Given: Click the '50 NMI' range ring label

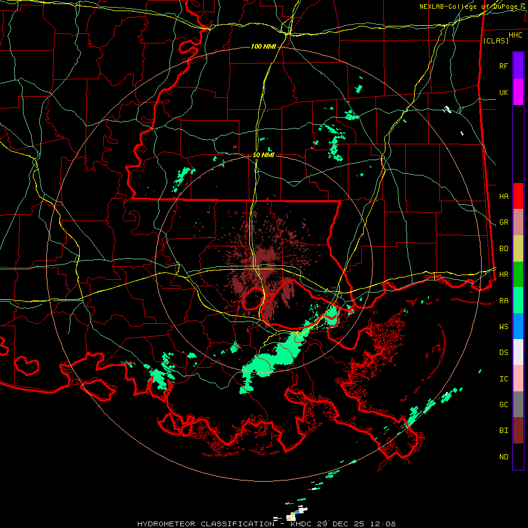Looking at the screenshot, I should coord(263,155).
